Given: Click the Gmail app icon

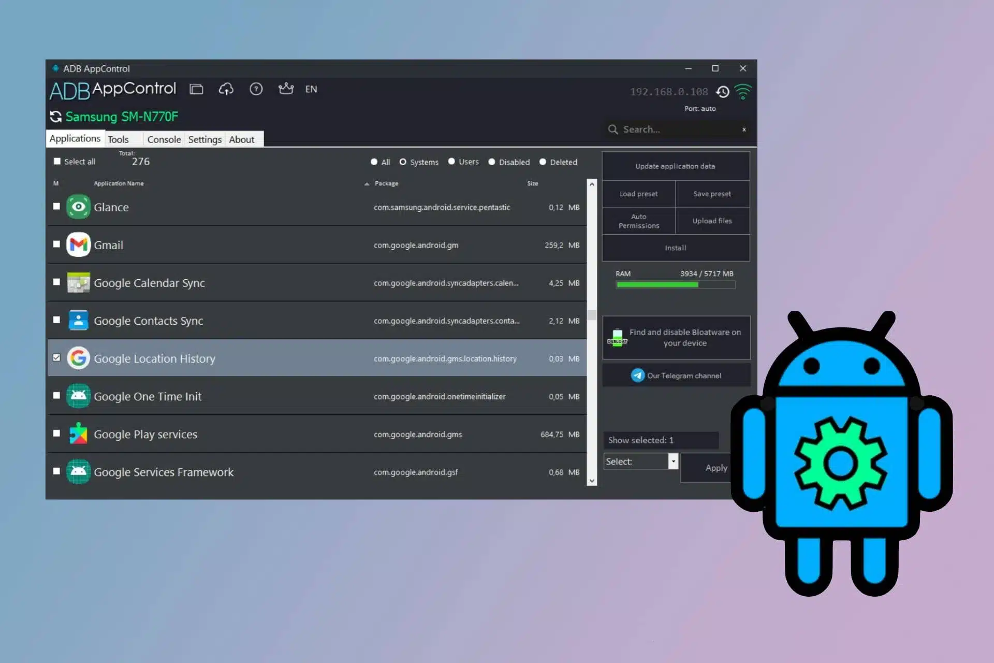Looking at the screenshot, I should coord(78,244).
